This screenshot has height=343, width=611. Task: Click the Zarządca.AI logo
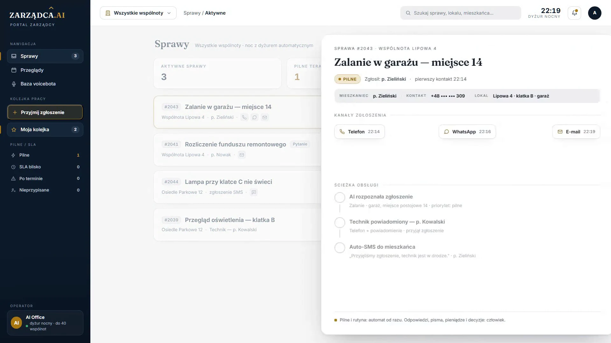tap(37, 15)
